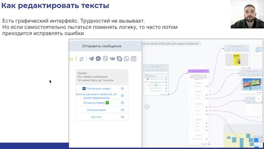Open settings icon for 'Консультация' button
264x149 pixels.
click(x=123, y=110)
